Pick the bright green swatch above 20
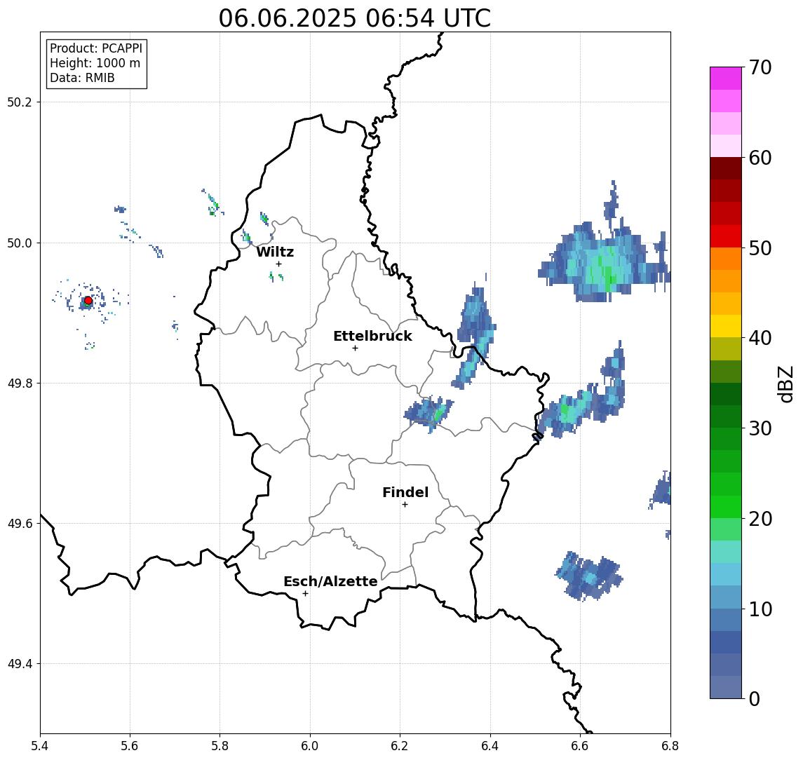The height and width of the screenshot is (760, 803). (x=726, y=506)
